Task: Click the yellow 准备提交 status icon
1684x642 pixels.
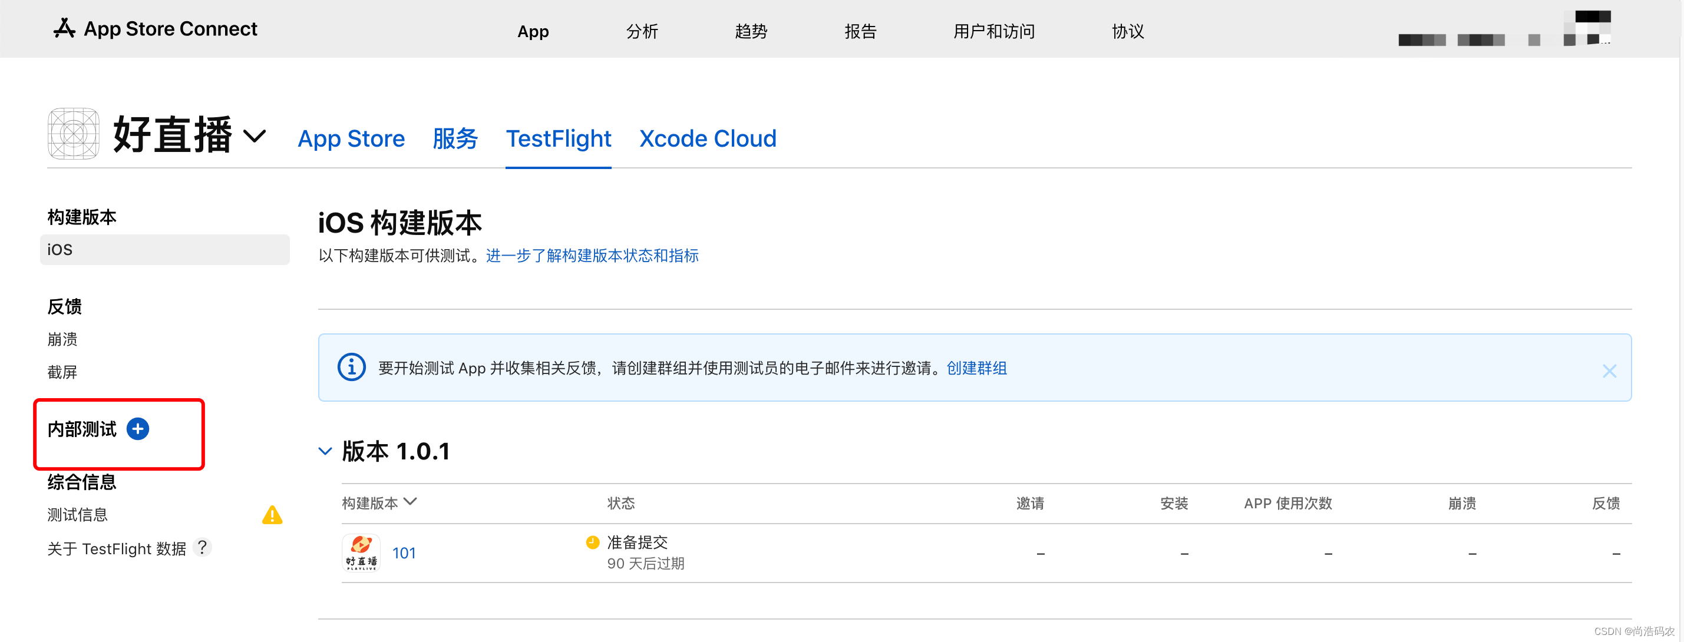Action: 592,542
